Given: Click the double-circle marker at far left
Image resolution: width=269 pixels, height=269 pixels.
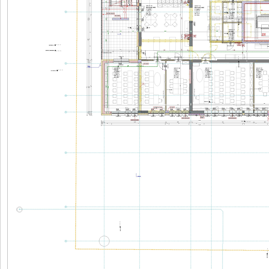Looking at the screenshot, I should pyautogui.click(x=19, y=209).
